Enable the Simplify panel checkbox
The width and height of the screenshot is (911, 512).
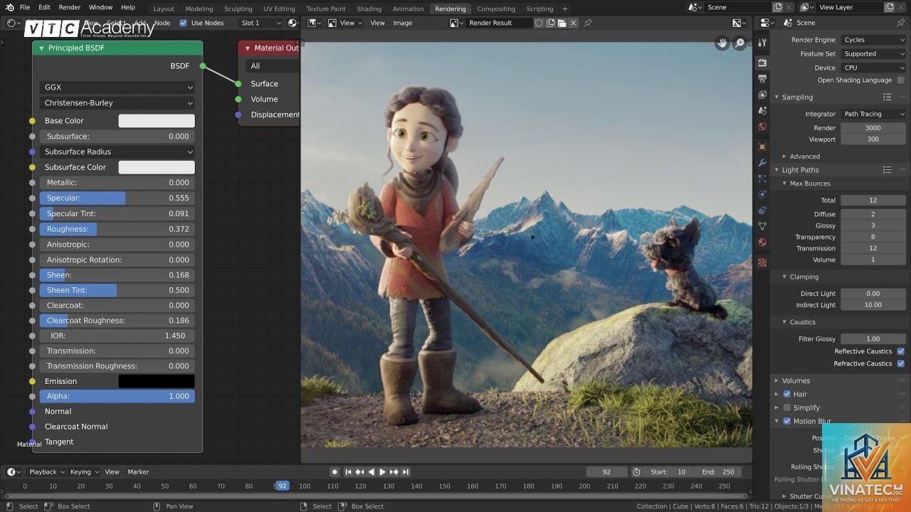[x=786, y=407]
